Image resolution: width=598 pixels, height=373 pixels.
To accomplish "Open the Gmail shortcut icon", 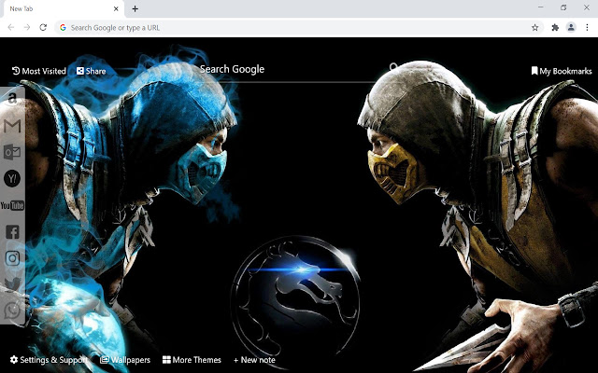I will [12, 126].
